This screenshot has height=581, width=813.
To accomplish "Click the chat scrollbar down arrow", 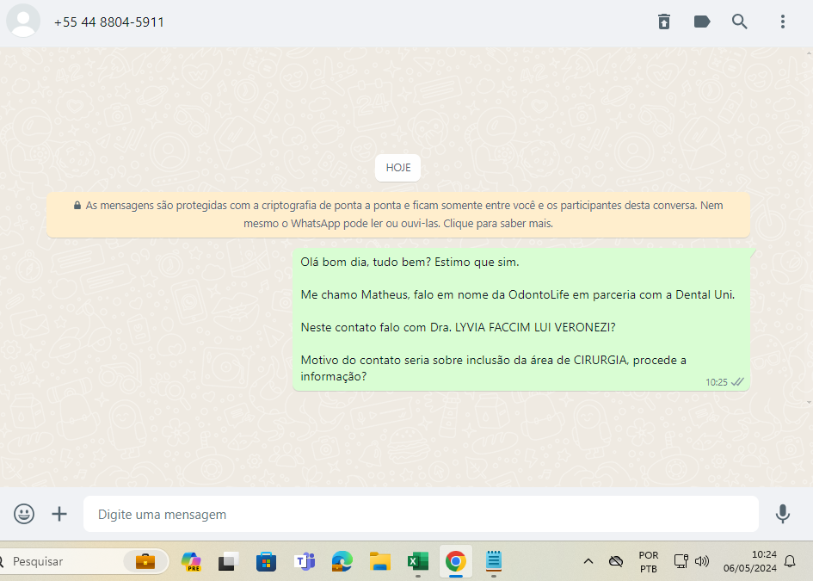I will point(810,403).
